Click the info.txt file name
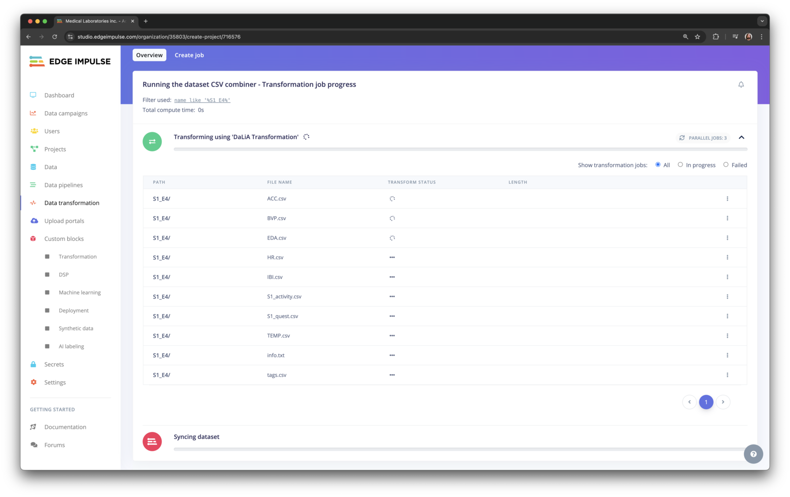790x497 pixels. click(276, 355)
